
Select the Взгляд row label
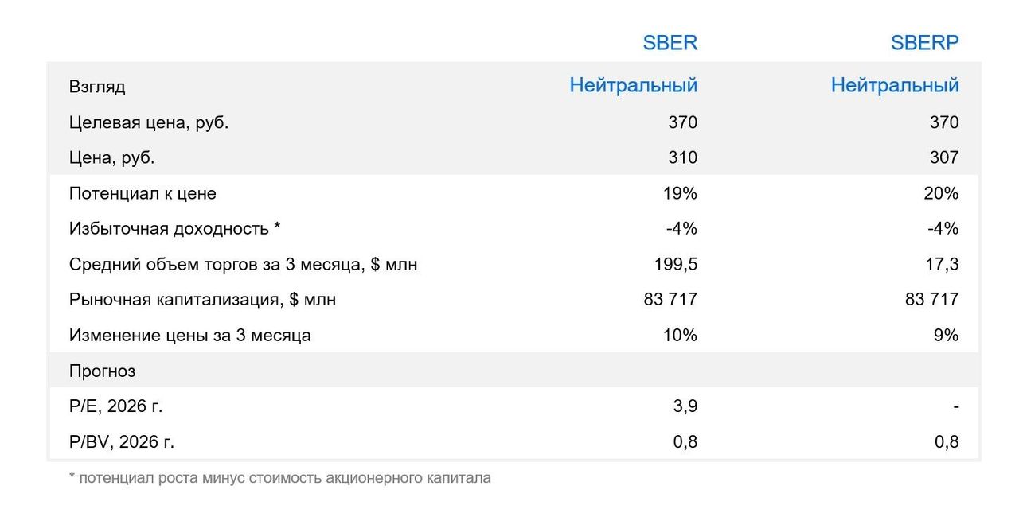pyautogui.click(x=97, y=87)
